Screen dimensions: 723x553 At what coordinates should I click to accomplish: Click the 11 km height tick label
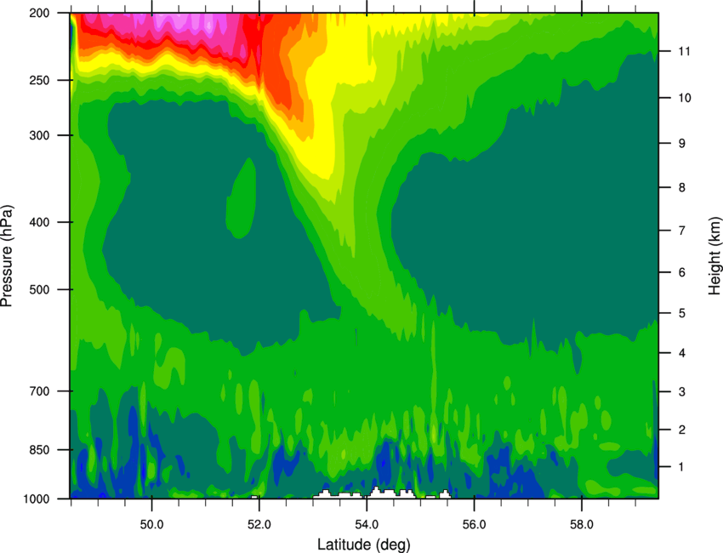684,51
